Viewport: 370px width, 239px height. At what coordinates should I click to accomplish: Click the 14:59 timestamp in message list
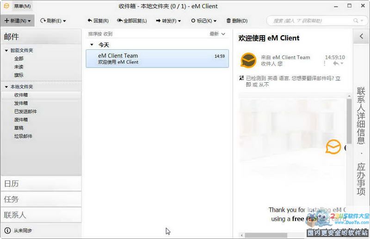219,56
